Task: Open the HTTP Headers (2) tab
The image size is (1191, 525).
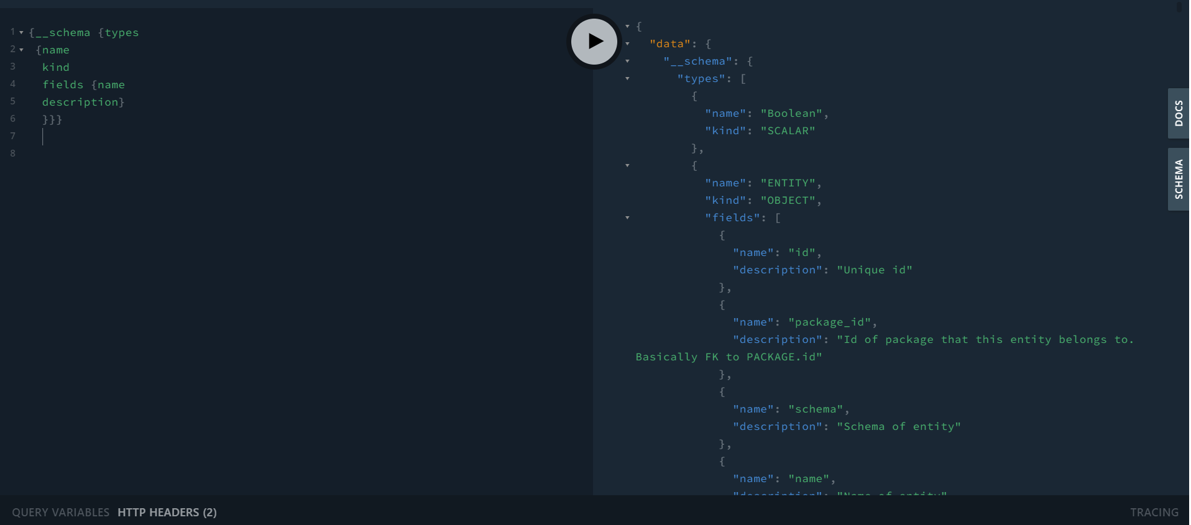Action: 167,512
